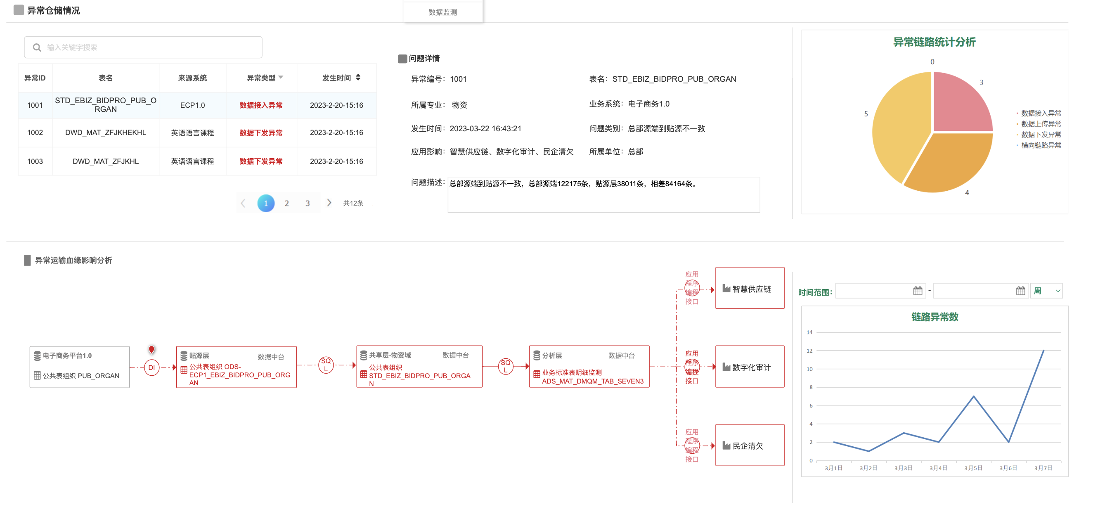This screenshot has height=507, width=1112.
Task: Click the start date input field
Action: click(x=880, y=291)
